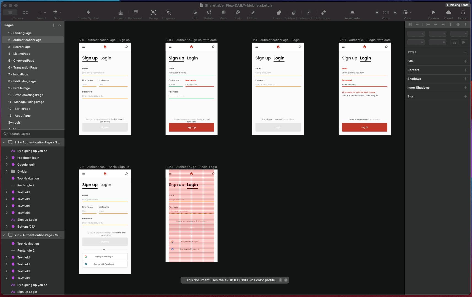Select the Flatten tool

pos(252,13)
